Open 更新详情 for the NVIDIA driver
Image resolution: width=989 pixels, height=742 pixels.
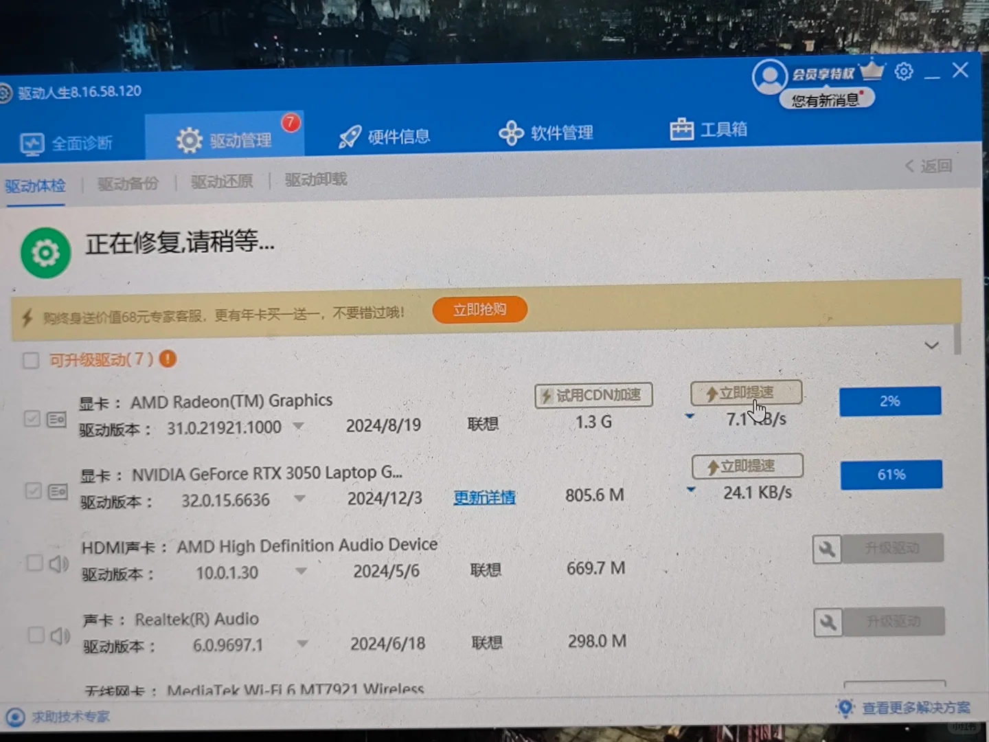pos(484,497)
